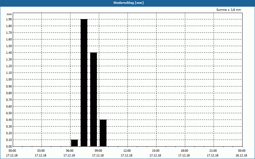Click the small bar reaching 0,10 mm
The height and width of the screenshot is (159, 255).
pos(75,143)
